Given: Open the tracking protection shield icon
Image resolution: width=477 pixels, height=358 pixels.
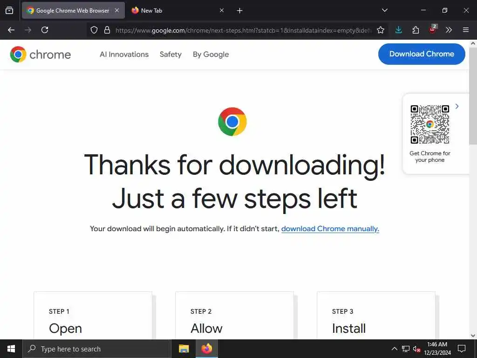Looking at the screenshot, I should click(94, 30).
